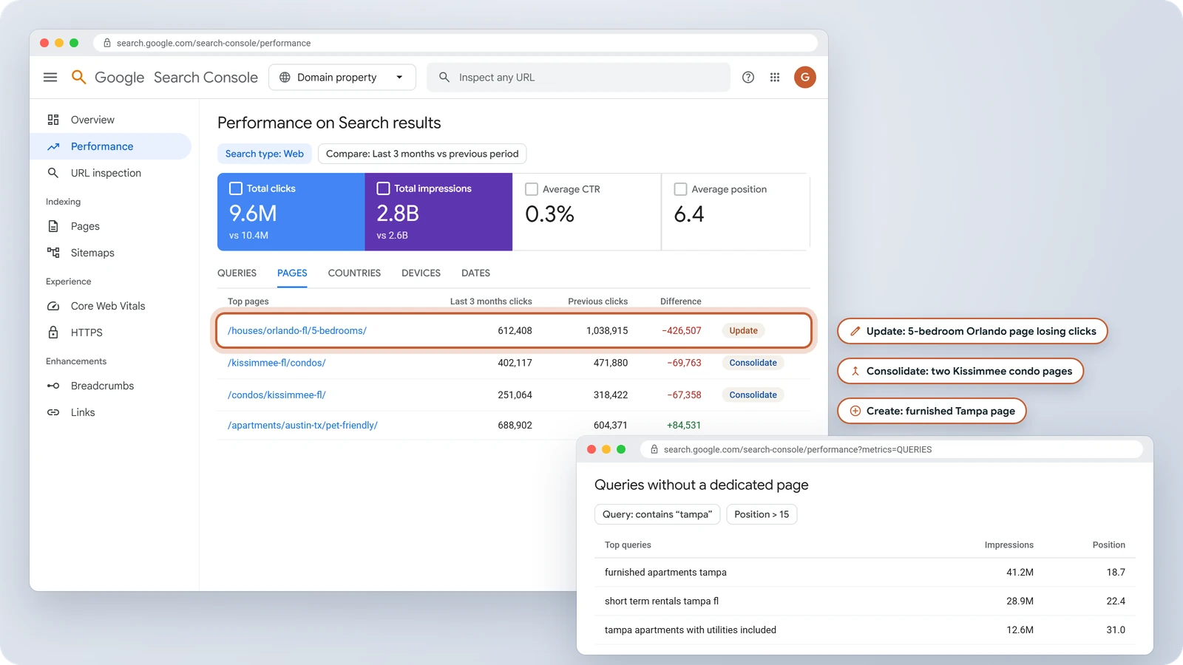Image resolution: width=1183 pixels, height=665 pixels.
Task: Click the Pages document icon
Action: click(53, 226)
